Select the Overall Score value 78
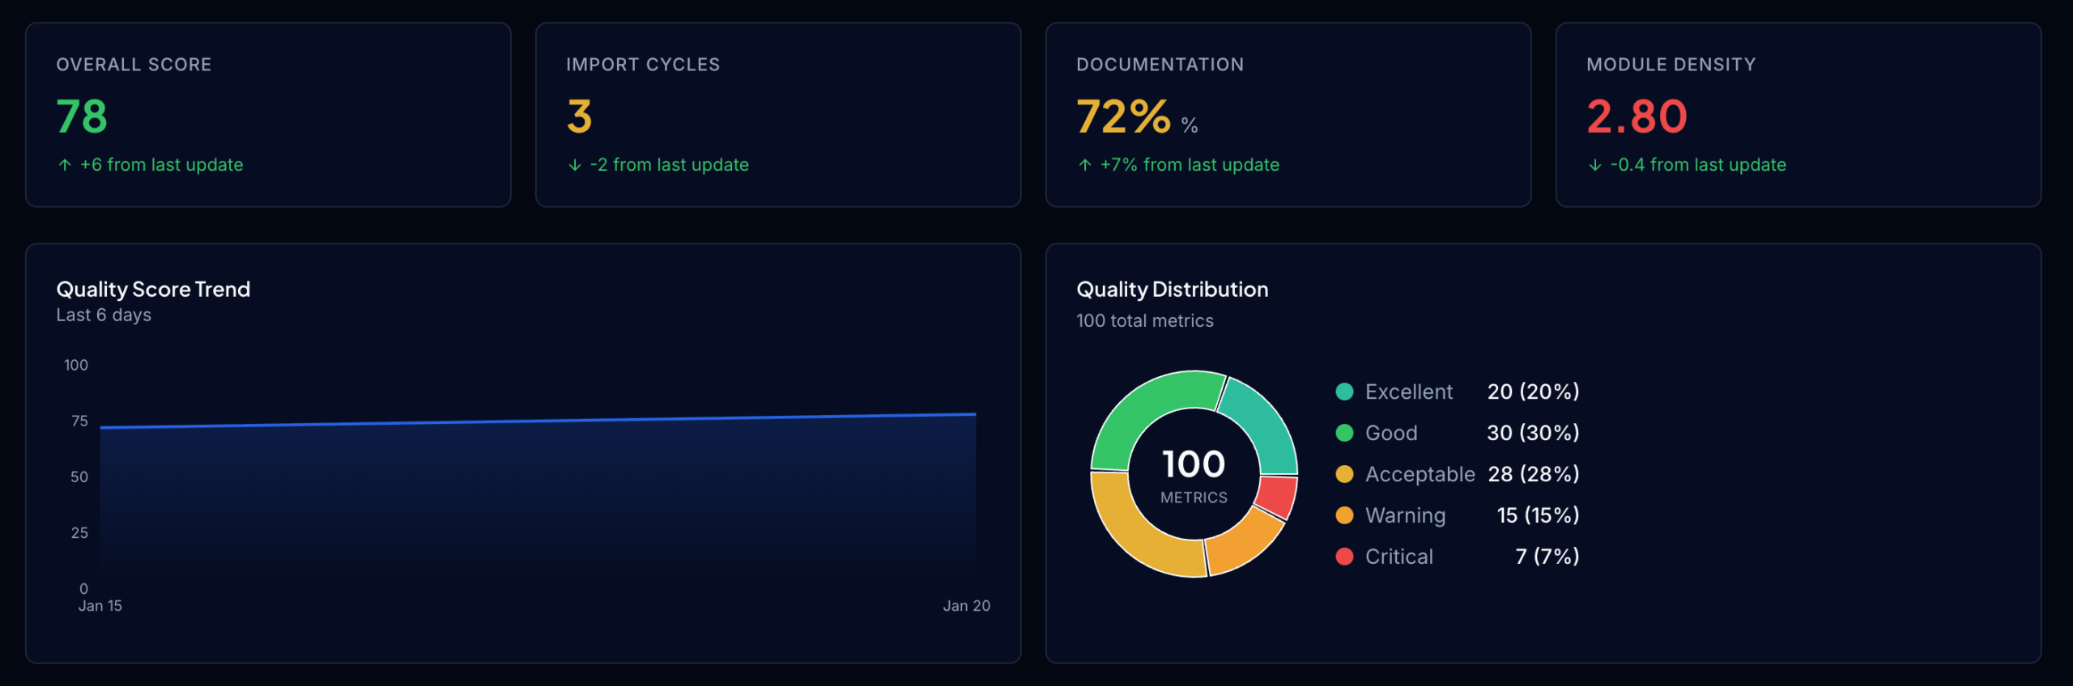The image size is (2073, 686). (x=82, y=116)
